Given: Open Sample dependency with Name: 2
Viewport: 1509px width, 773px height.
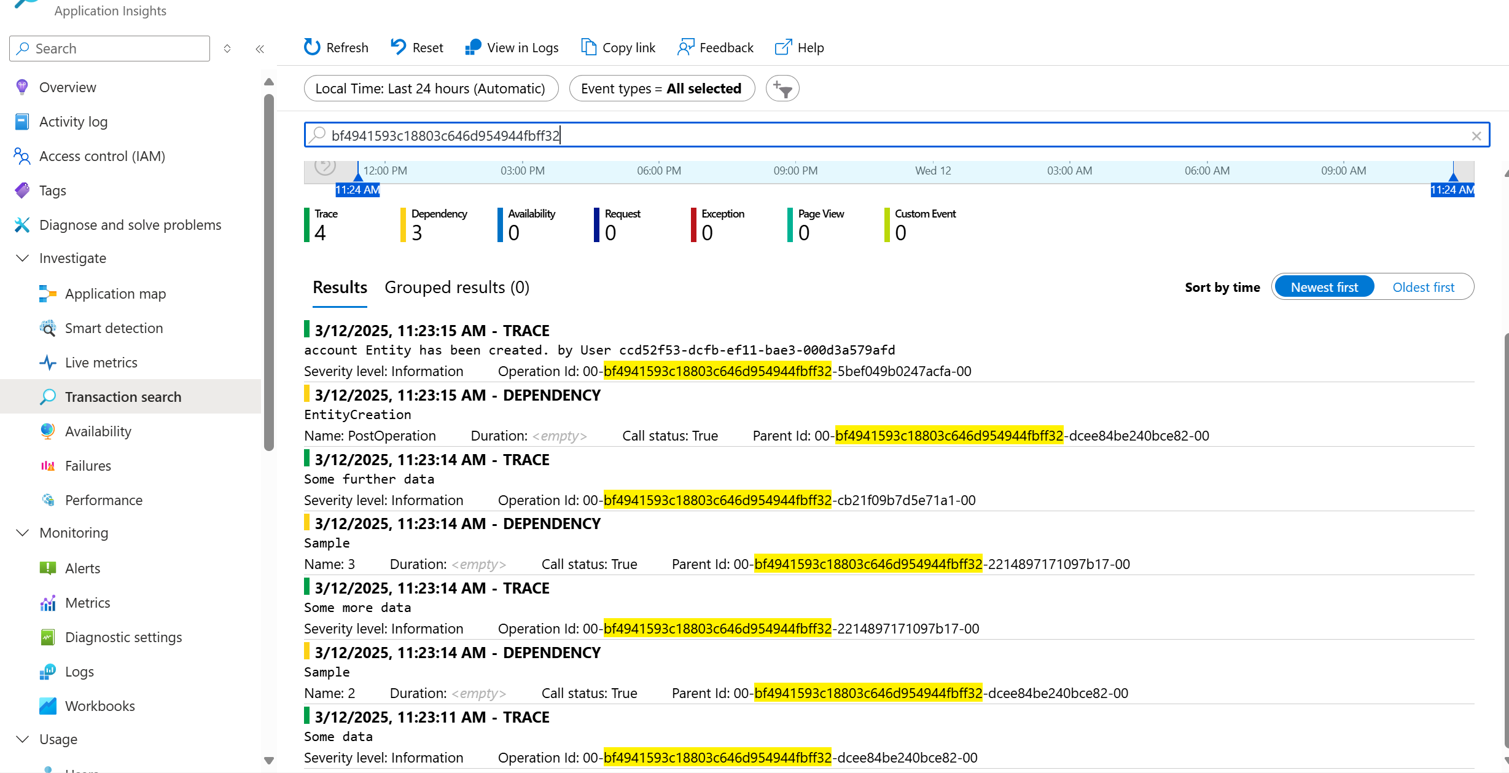Looking at the screenshot, I should click(x=889, y=672).
